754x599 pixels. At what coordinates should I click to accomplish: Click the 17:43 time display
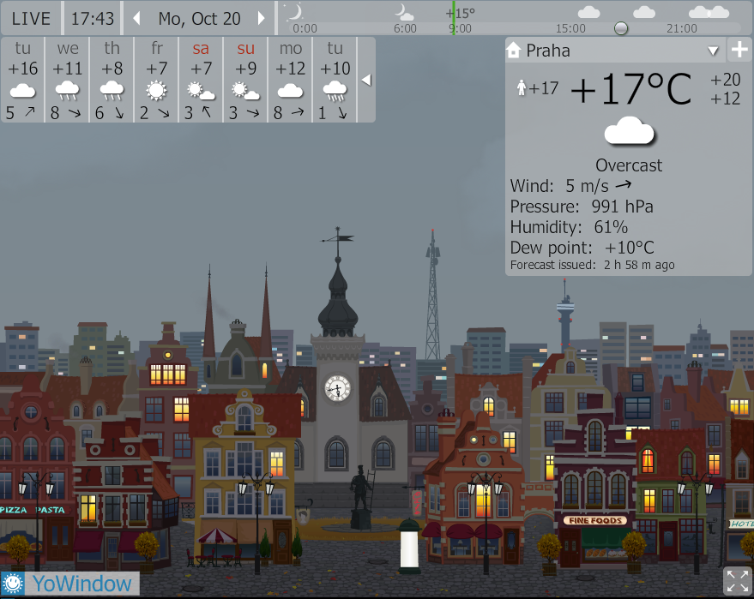(x=93, y=18)
